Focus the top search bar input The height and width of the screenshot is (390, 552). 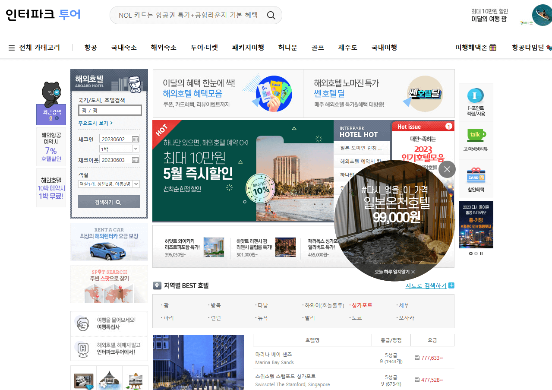pos(188,15)
